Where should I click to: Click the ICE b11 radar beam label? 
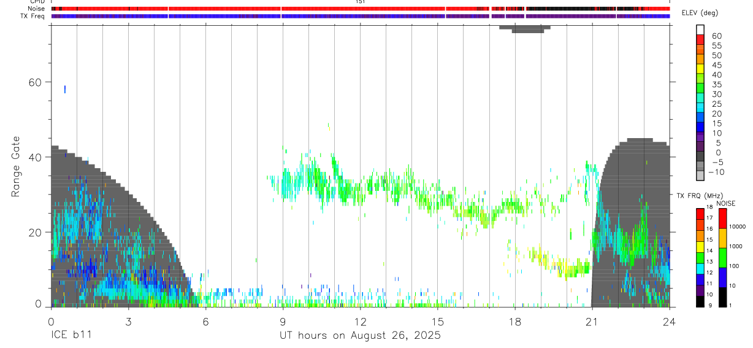[x=72, y=336]
